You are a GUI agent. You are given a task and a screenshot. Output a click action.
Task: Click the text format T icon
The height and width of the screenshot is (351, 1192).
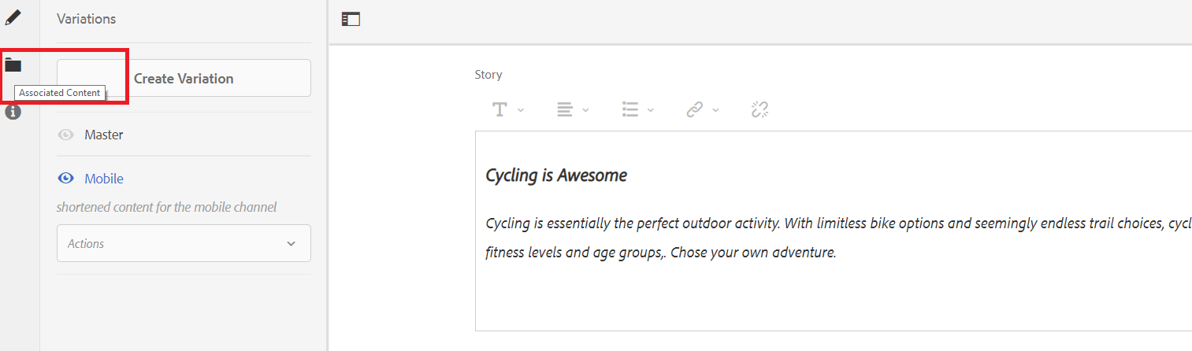499,109
